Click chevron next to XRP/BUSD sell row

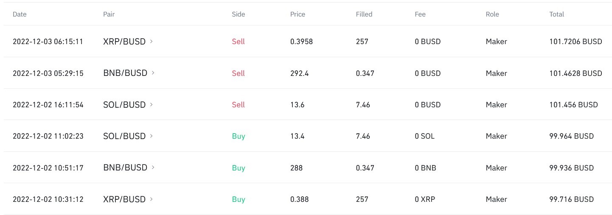152,42
